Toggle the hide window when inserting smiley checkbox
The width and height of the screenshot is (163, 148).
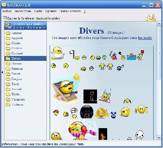(x=5, y=18)
